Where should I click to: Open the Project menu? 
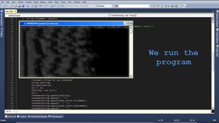pos(28,2)
